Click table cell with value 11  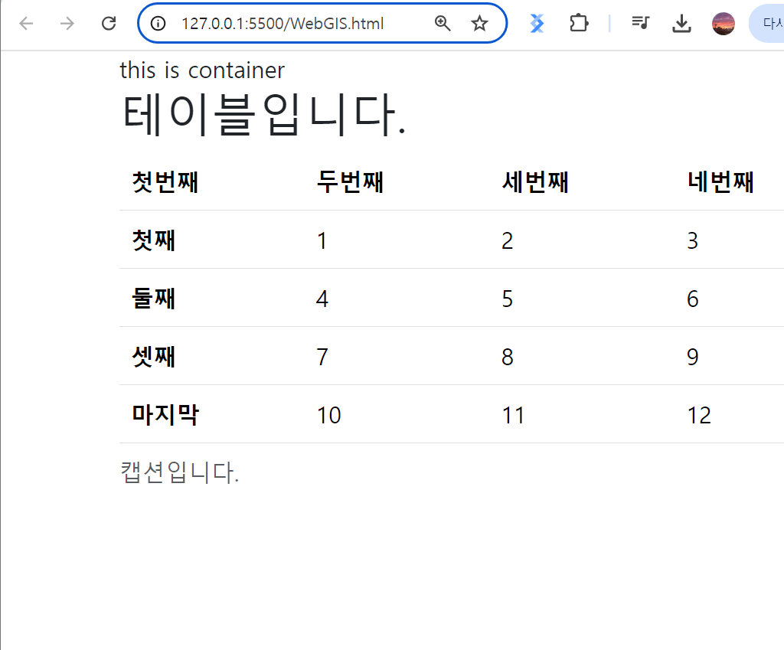(514, 415)
